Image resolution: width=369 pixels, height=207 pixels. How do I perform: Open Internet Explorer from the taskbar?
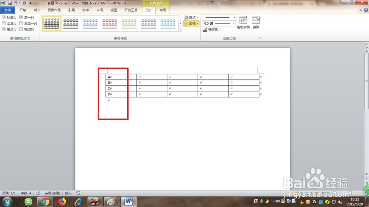[79, 201]
